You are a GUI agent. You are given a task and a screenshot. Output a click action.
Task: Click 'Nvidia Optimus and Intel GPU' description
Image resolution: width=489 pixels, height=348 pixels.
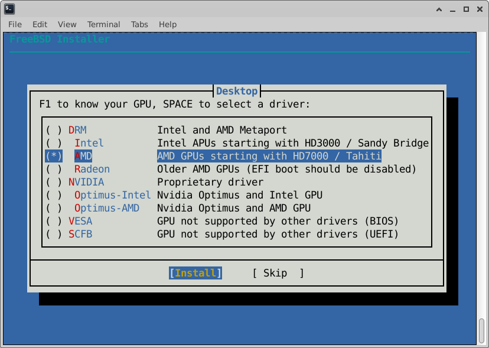(240, 196)
